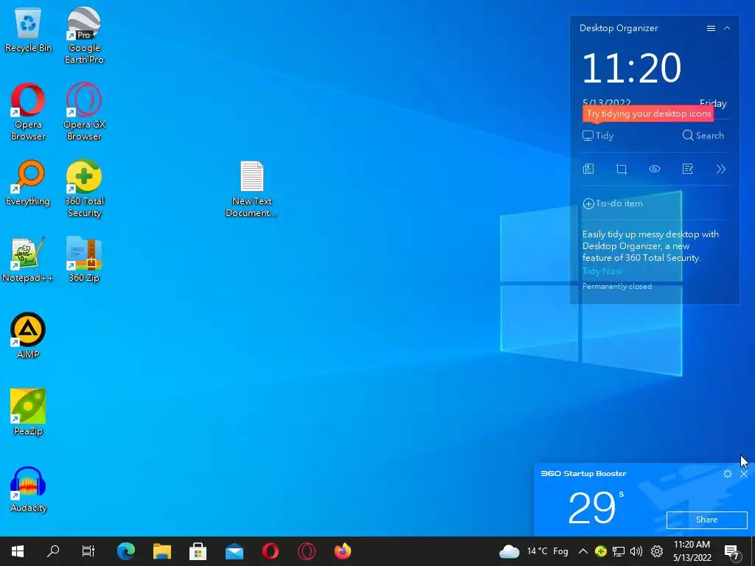Select the Audacity desktop shortcut
Viewport: 755px width, 566px height.
(x=28, y=489)
